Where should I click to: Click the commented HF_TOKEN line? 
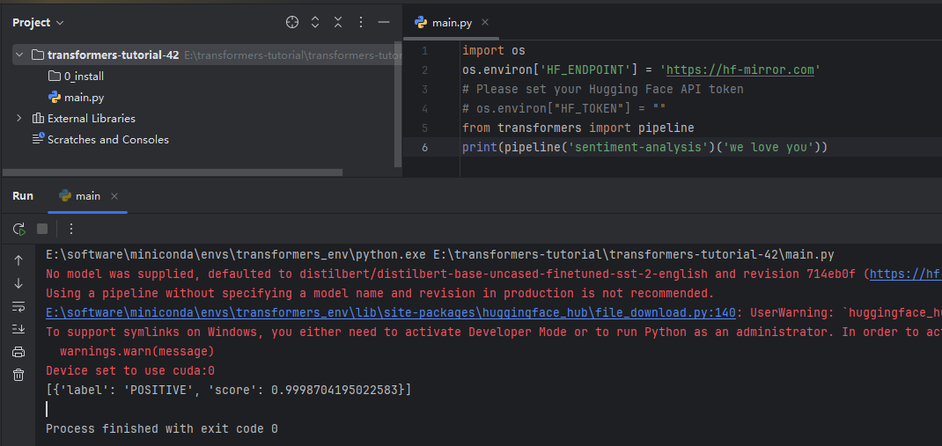[x=564, y=109]
